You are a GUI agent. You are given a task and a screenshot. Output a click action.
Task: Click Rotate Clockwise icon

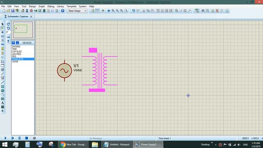(x=8, y=24)
